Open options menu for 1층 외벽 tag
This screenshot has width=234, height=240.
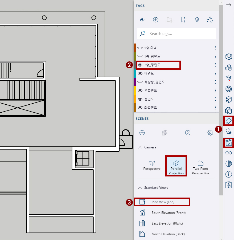[216, 48]
